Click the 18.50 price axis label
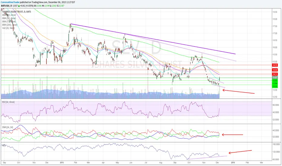Viewport: 282px width, 166px height. tap(275, 12)
